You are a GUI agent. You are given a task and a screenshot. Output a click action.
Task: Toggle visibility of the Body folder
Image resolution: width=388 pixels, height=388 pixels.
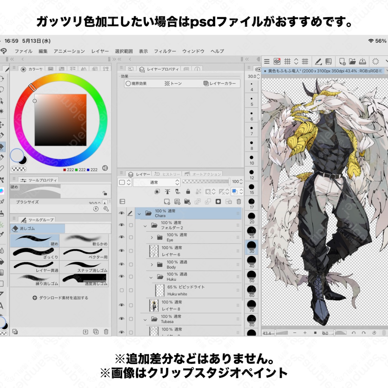[122, 264]
